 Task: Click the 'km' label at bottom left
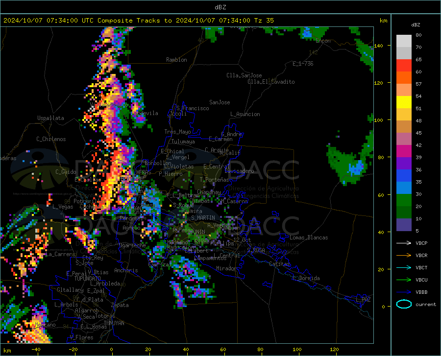pos(7,351)
